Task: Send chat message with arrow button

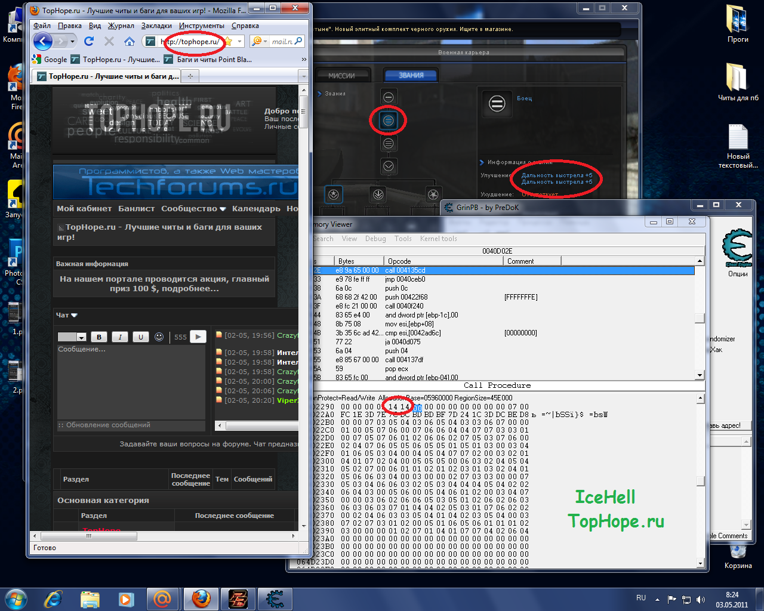Action: click(x=198, y=337)
